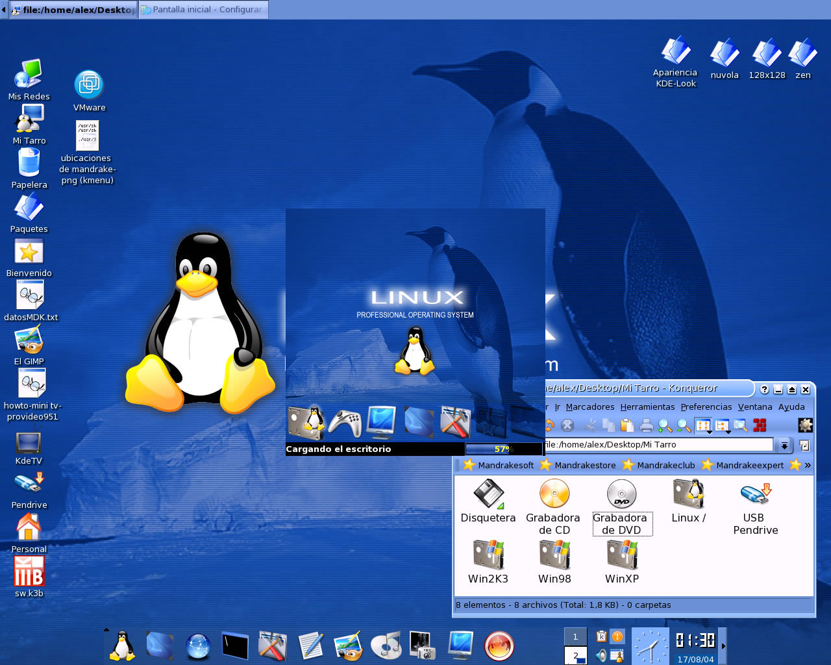
Task: Click the Zoom Out magnifier icon
Action: 684,425
